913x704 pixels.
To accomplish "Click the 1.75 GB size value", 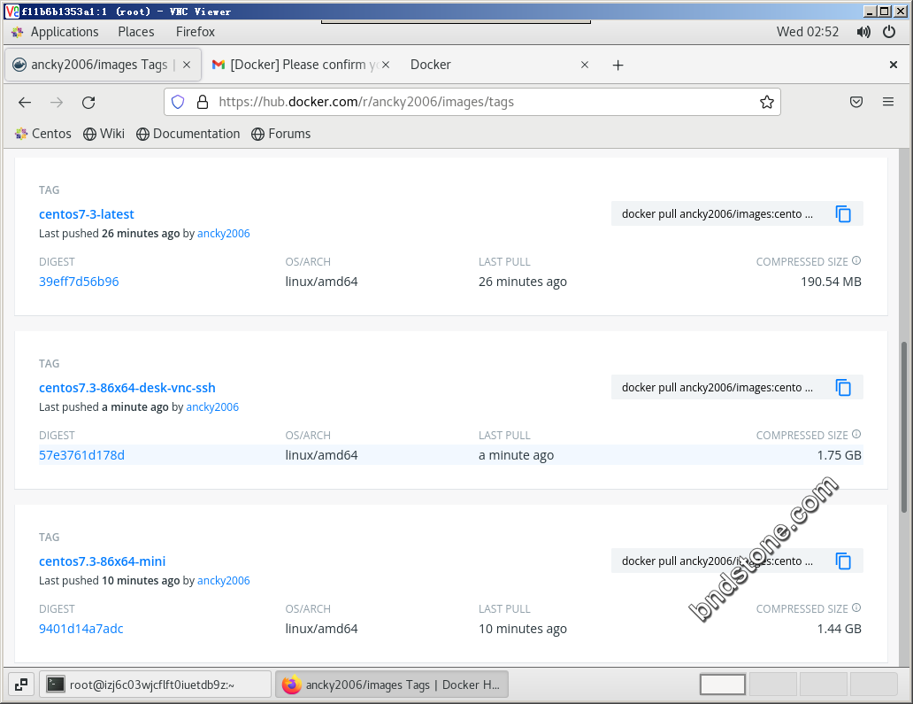I will point(839,456).
